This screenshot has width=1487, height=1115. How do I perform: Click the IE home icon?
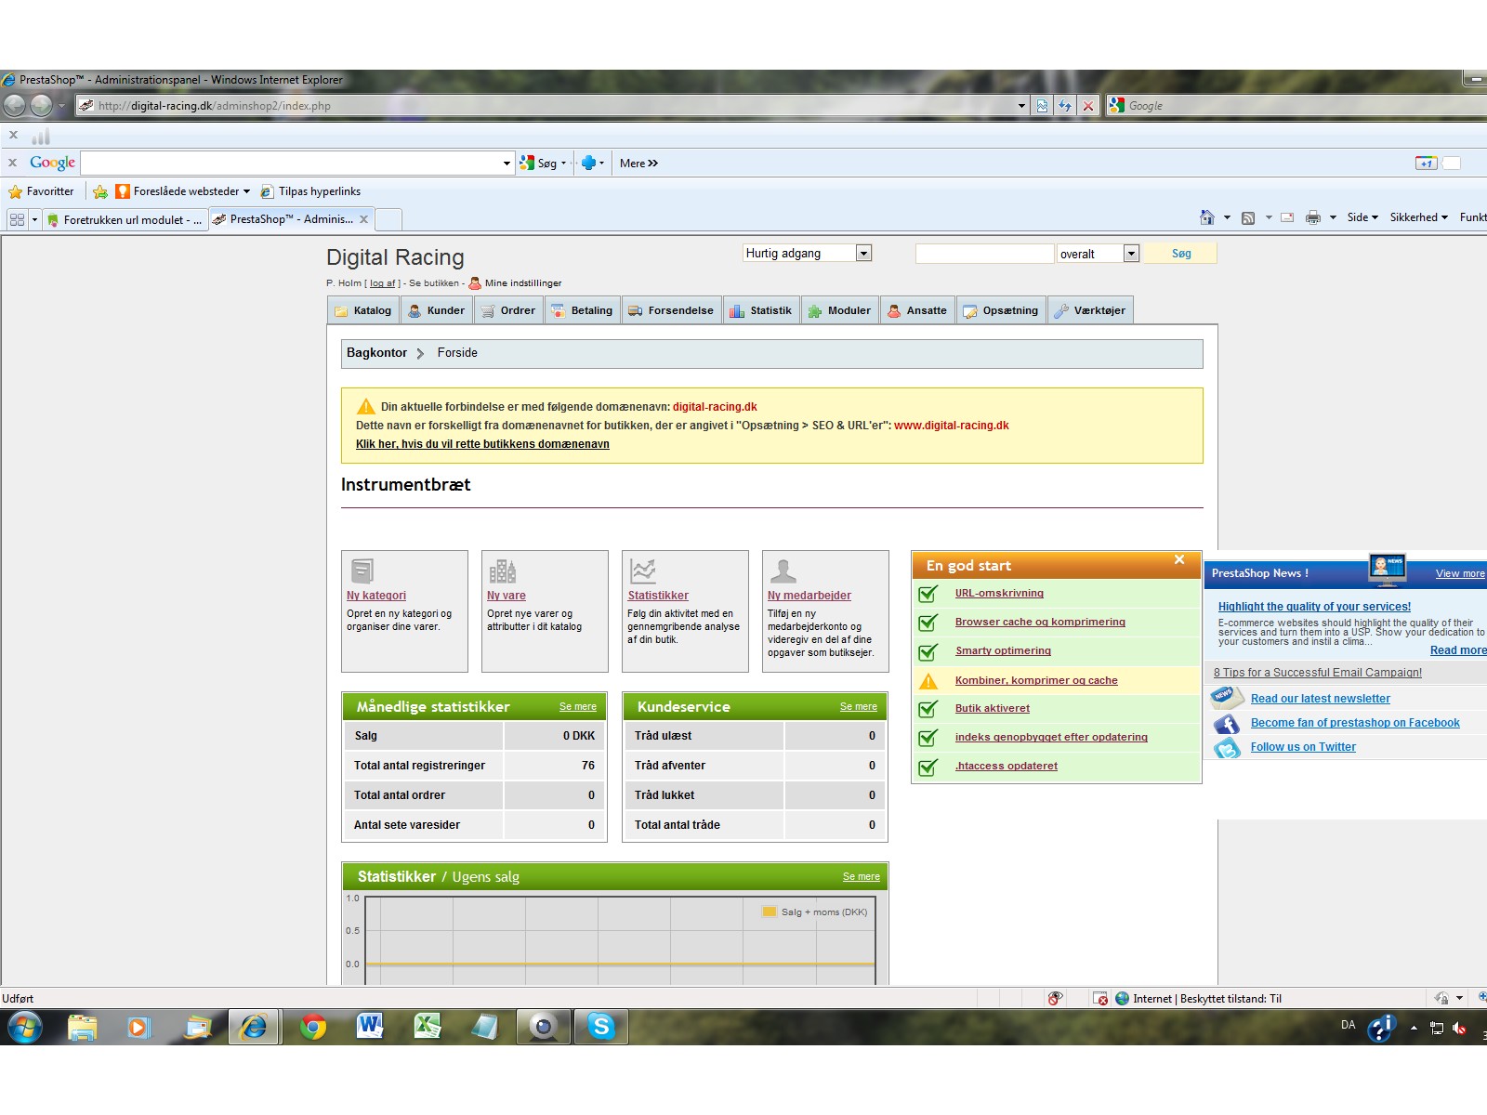point(1206,217)
